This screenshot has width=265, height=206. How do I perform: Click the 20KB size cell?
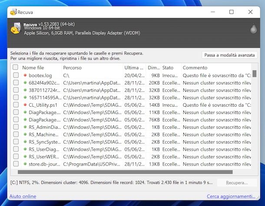154,83
